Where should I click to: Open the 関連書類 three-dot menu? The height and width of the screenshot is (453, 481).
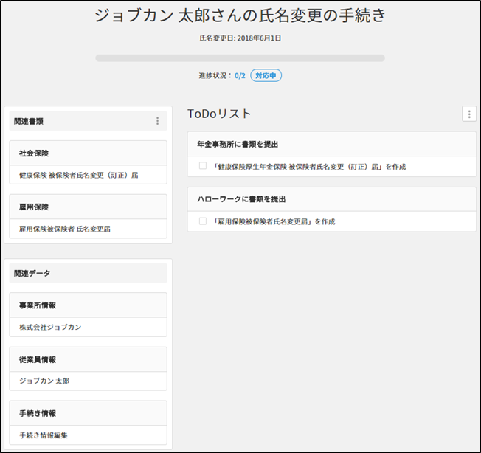click(157, 121)
